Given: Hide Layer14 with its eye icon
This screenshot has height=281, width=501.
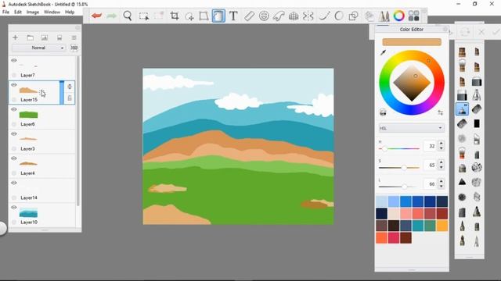Looking at the screenshot, I should [14, 183].
